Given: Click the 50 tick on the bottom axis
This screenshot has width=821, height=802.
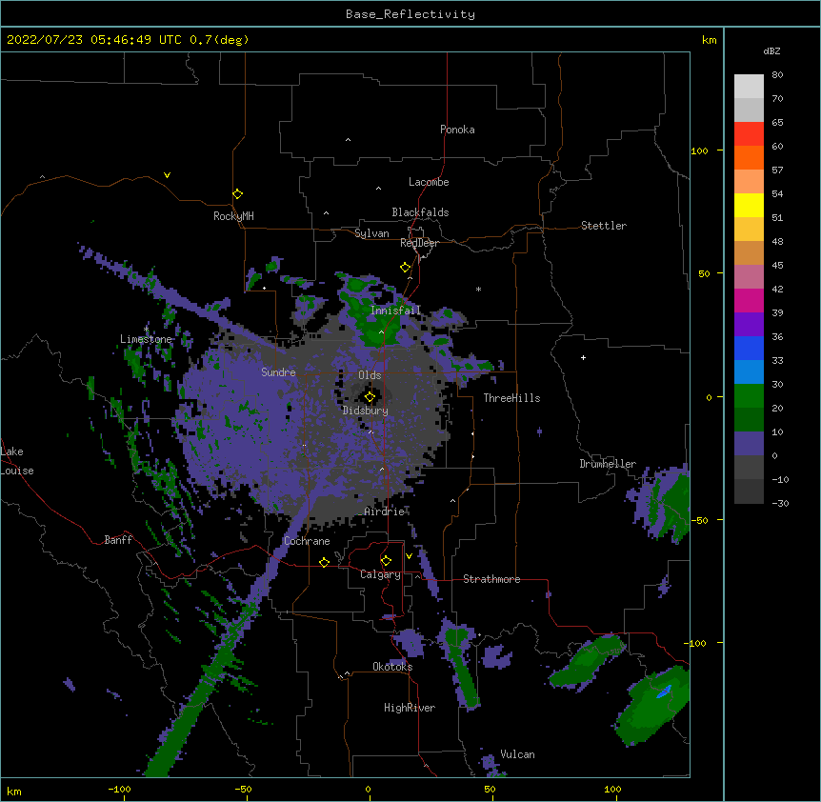Looking at the screenshot, I should pos(490,790).
